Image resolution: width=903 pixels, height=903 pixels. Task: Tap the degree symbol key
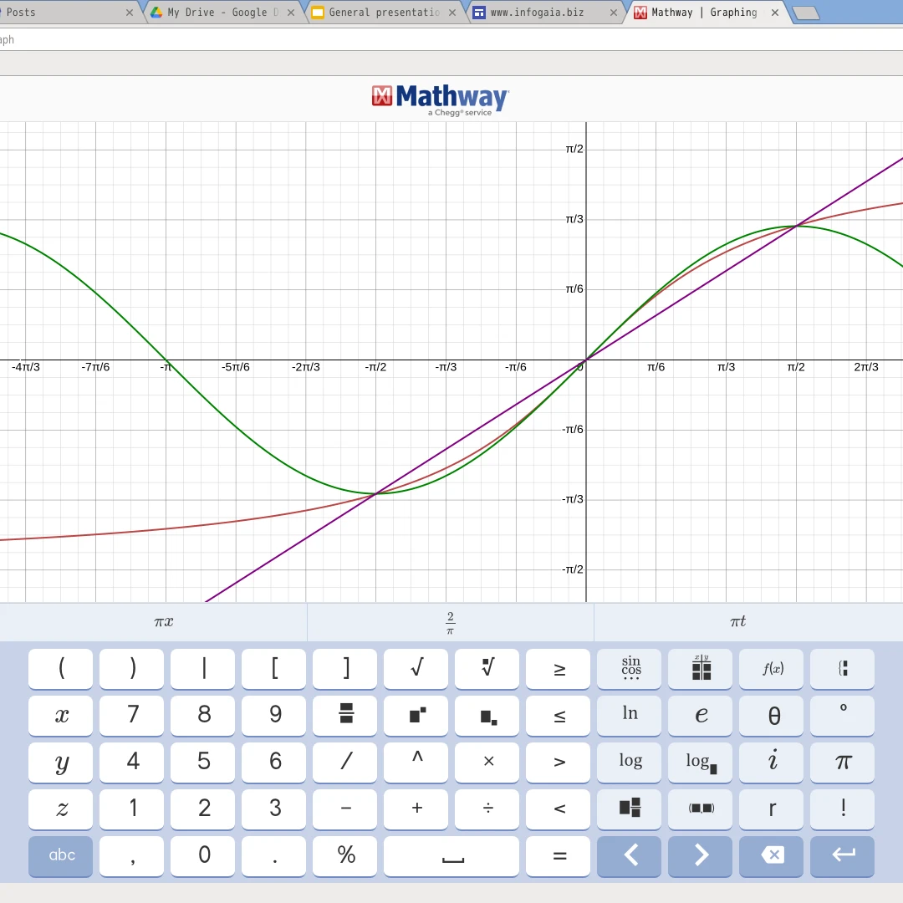[842, 715]
